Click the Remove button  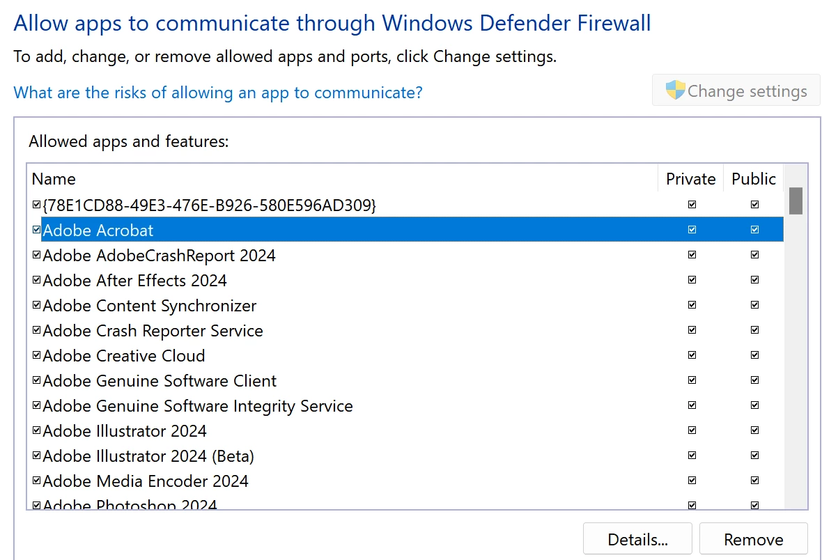(x=753, y=539)
